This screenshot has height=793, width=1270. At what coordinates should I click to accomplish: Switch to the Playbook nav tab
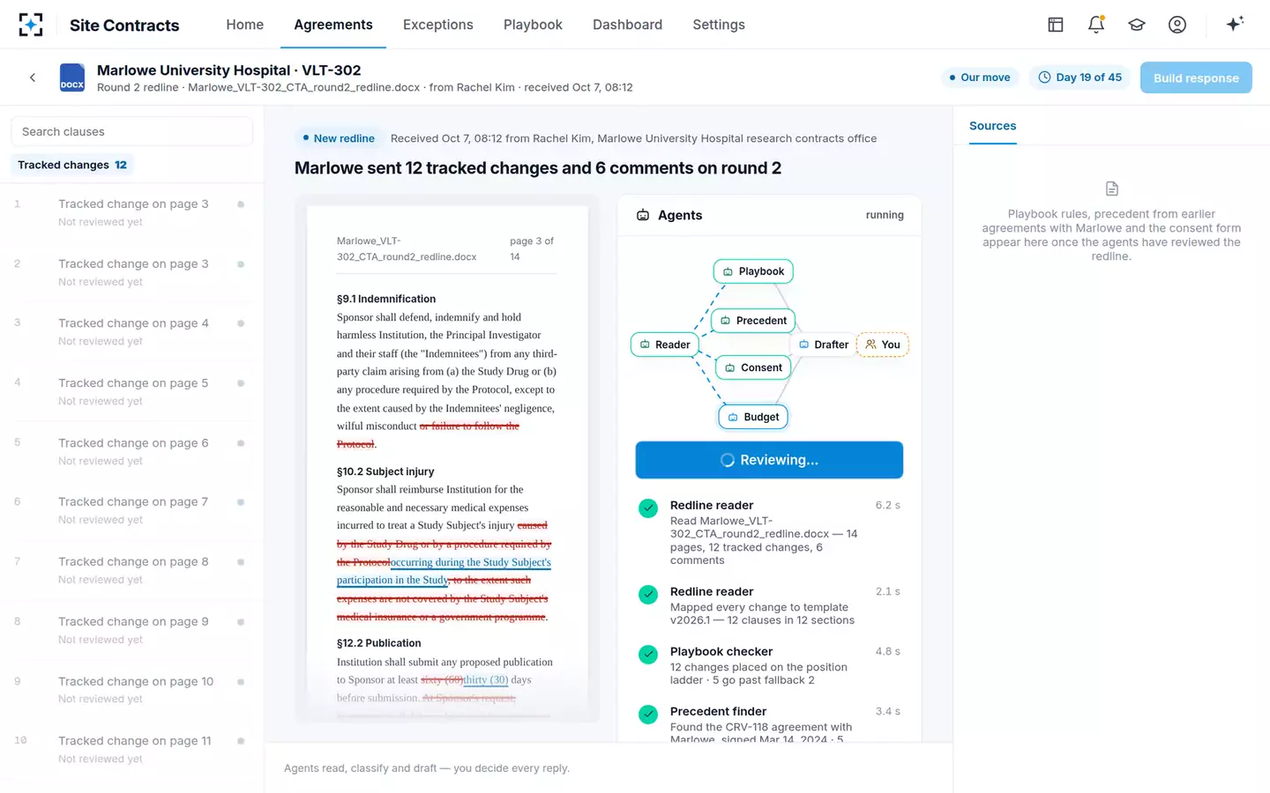pyautogui.click(x=533, y=25)
